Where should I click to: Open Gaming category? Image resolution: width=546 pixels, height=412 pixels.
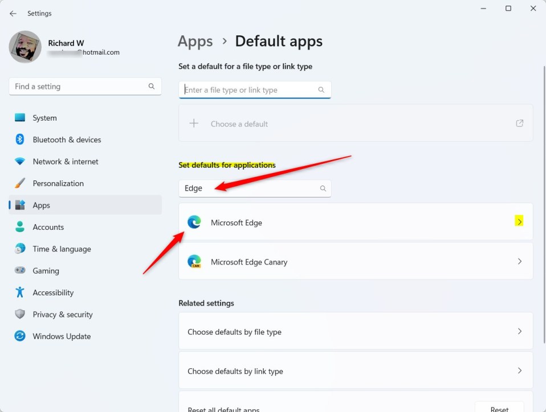[85, 271]
